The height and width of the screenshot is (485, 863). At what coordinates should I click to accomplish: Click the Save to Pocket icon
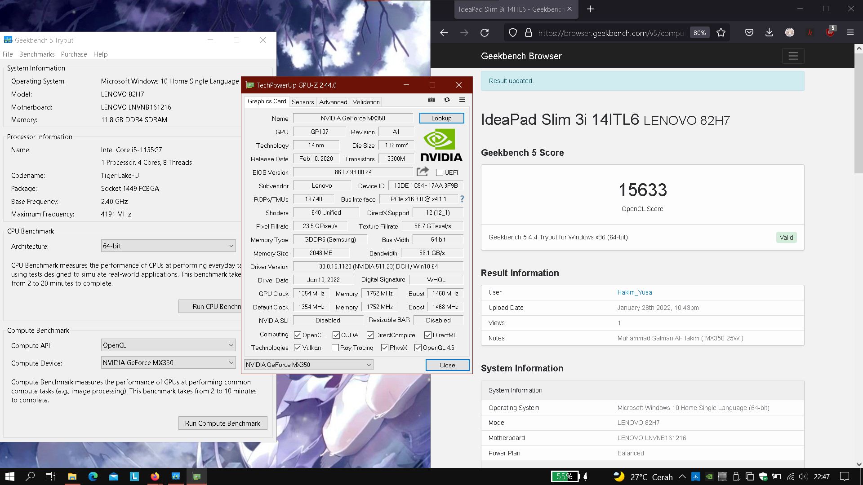[x=749, y=32]
